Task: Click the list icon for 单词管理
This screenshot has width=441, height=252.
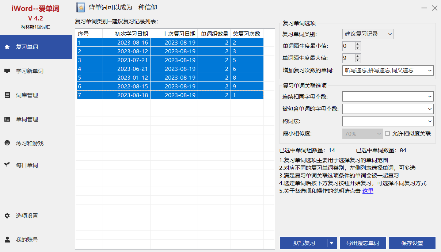Action: point(7,119)
